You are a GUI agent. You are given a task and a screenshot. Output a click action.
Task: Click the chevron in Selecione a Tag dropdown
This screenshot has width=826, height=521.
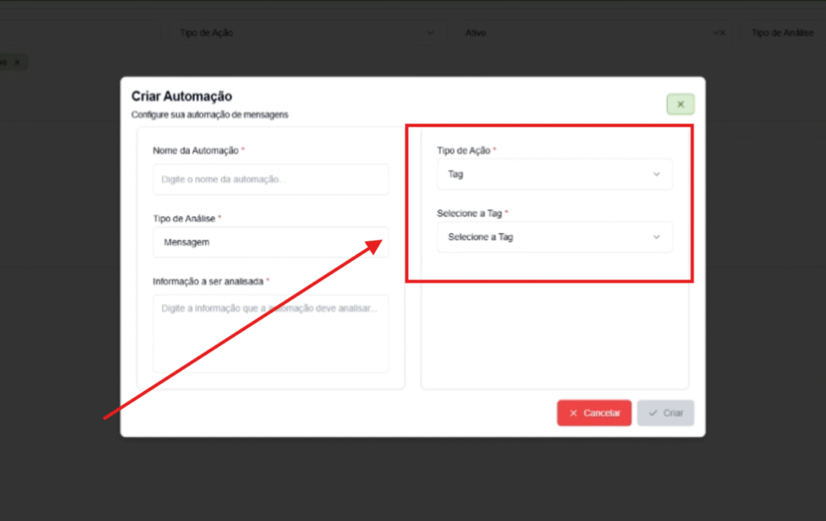pyautogui.click(x=656, y=237)
